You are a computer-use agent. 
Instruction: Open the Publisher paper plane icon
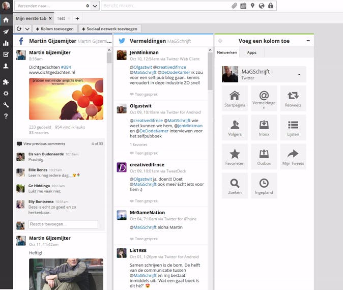6,32
